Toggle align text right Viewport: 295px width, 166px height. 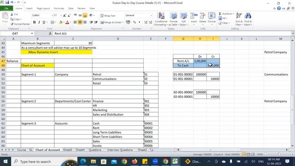coord(85,22)
